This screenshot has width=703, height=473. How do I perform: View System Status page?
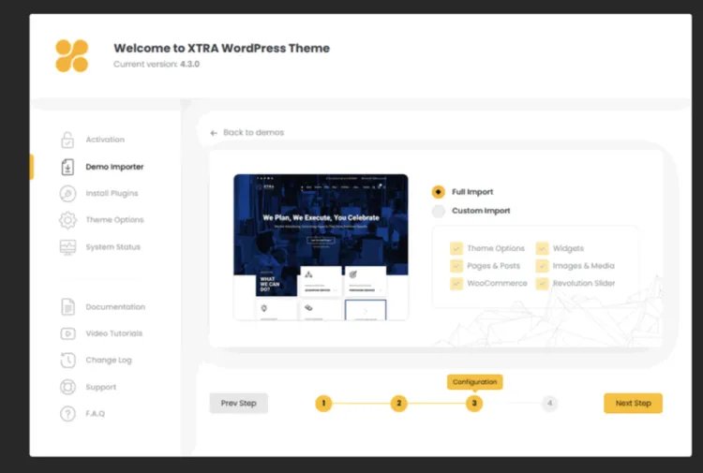click(x=113, y=246)
